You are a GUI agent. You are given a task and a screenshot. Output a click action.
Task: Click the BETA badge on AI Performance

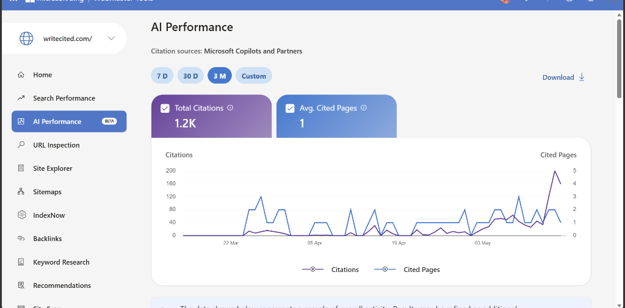click(x=109, y=121)
